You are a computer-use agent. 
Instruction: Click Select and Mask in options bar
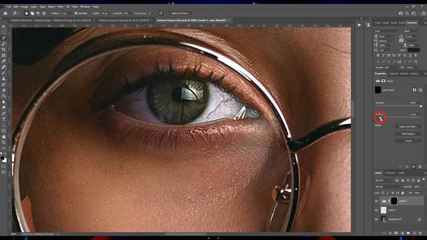(180, 13)
